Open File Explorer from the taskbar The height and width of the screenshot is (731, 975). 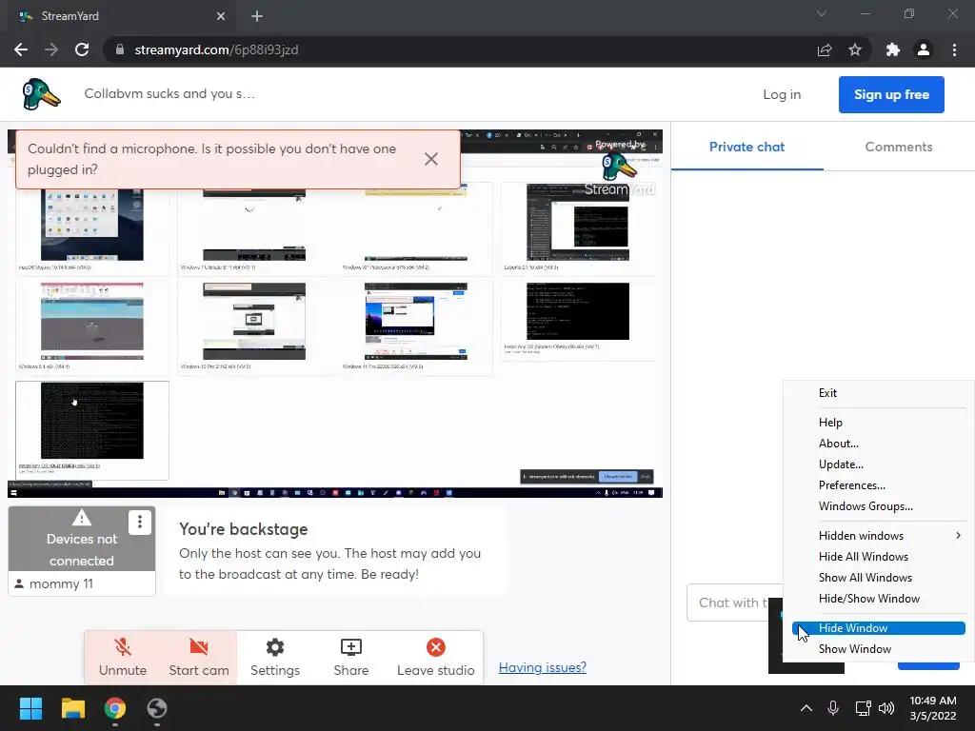pos(72,708)
